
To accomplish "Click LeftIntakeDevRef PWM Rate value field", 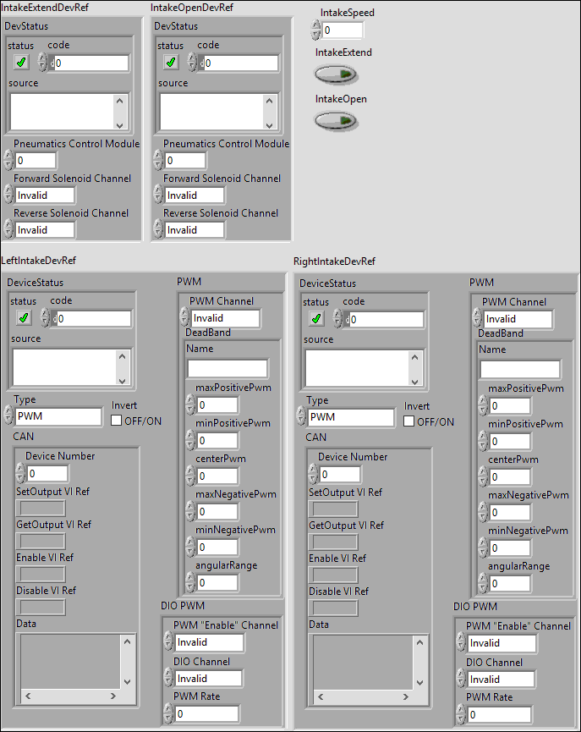I will 206,713.
